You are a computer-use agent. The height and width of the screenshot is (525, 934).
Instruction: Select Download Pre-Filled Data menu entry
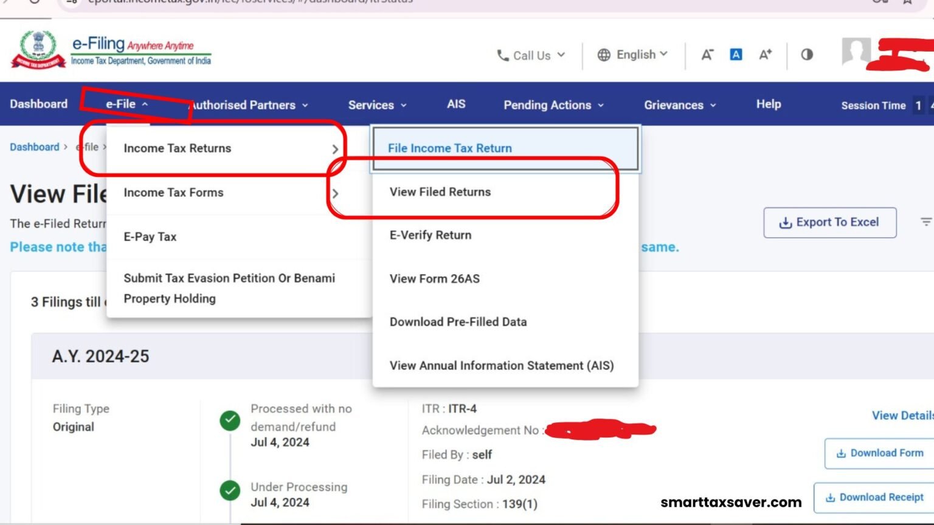458,322
